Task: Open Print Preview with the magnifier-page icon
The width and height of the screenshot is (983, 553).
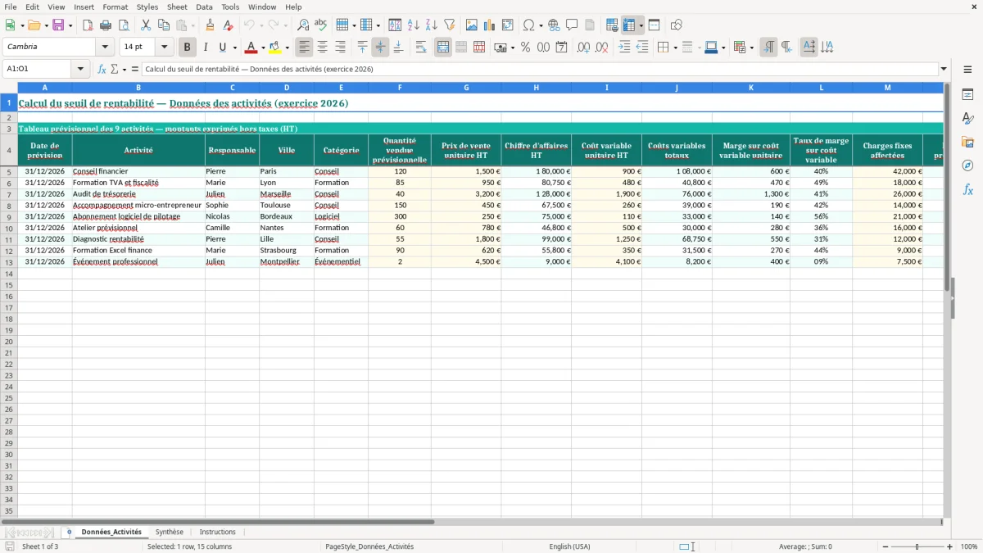Action: point(123,25)
